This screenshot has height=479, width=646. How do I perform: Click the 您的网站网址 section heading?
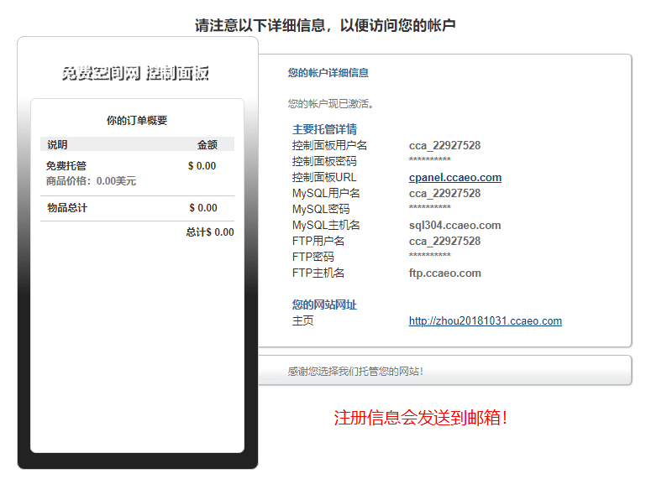[324, 305]
